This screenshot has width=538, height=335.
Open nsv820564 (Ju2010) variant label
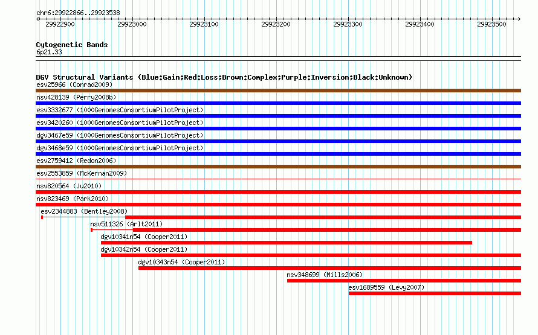tap(69, 186)
